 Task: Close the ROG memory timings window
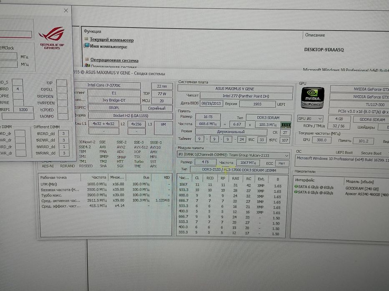pos(66,10)
